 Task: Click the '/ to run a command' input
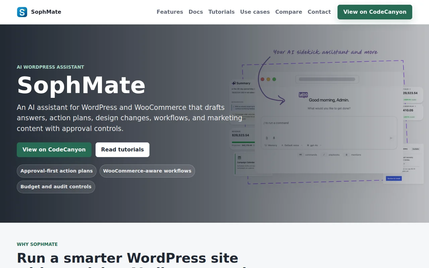[x=329, y=133]
